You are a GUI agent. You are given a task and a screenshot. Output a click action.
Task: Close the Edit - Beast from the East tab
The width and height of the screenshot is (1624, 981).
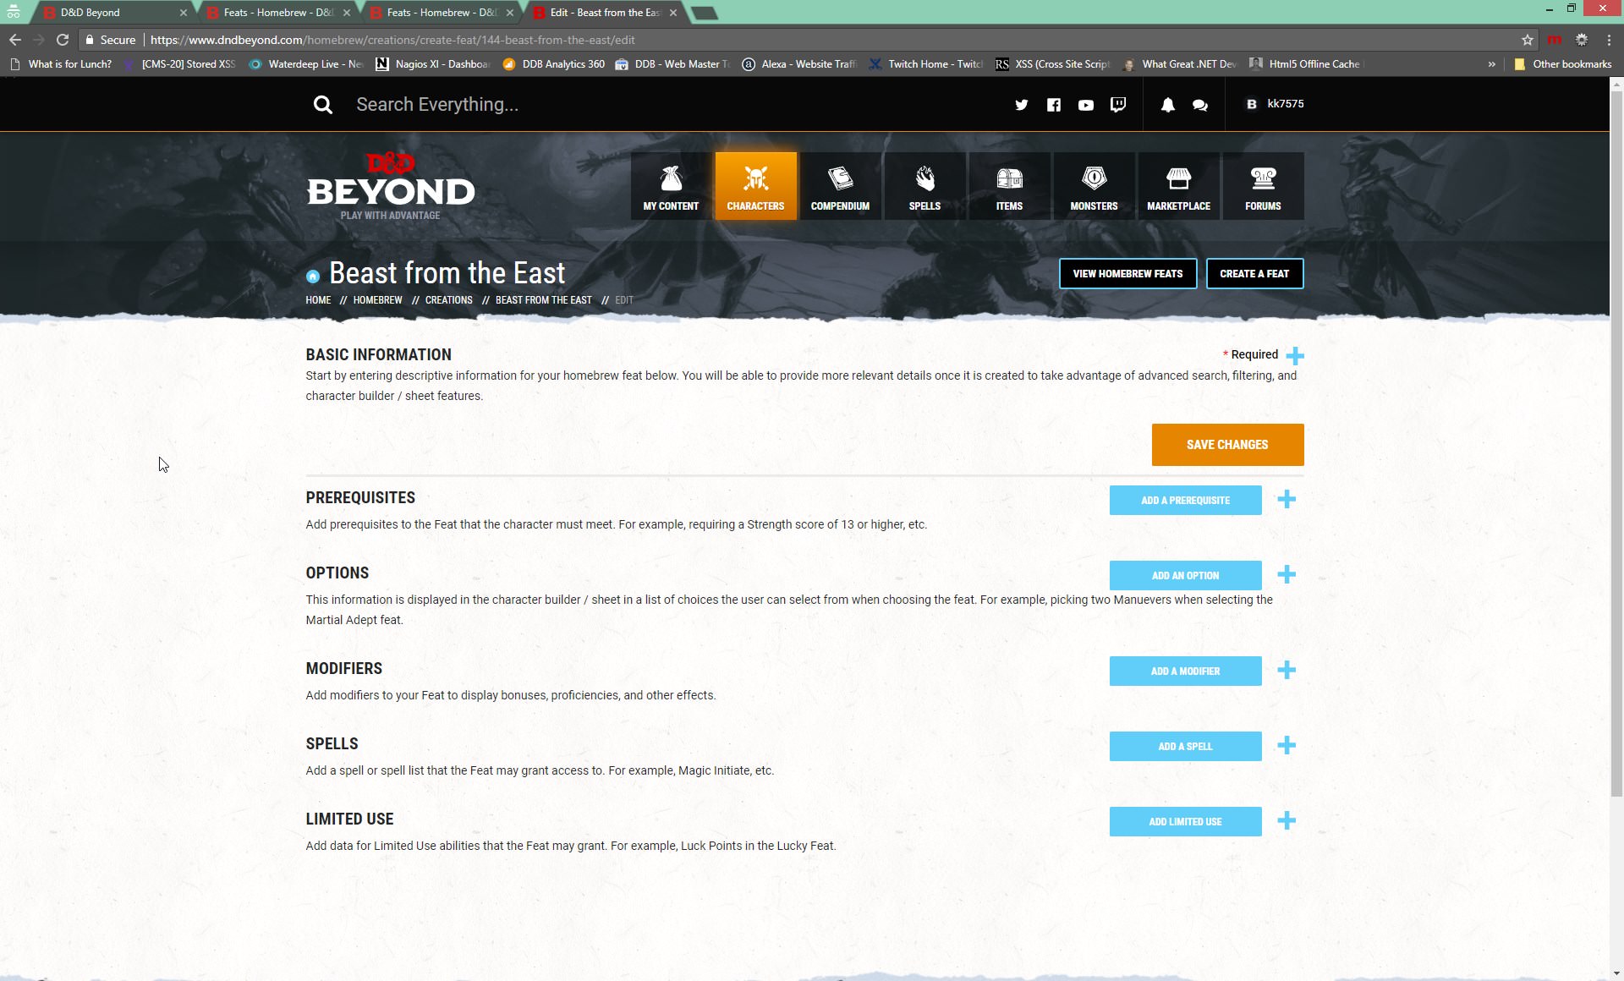[x=673, y=13]
